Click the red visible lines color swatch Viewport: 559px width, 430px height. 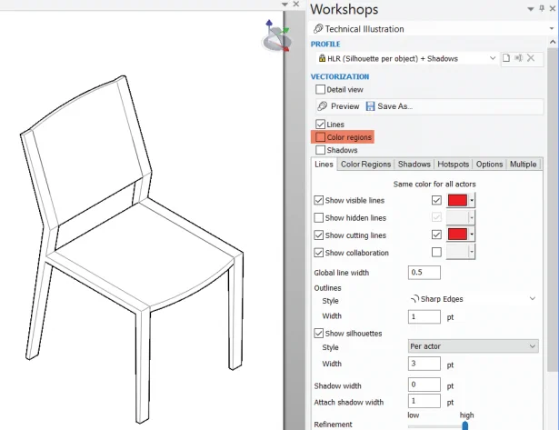click(457, 200)
